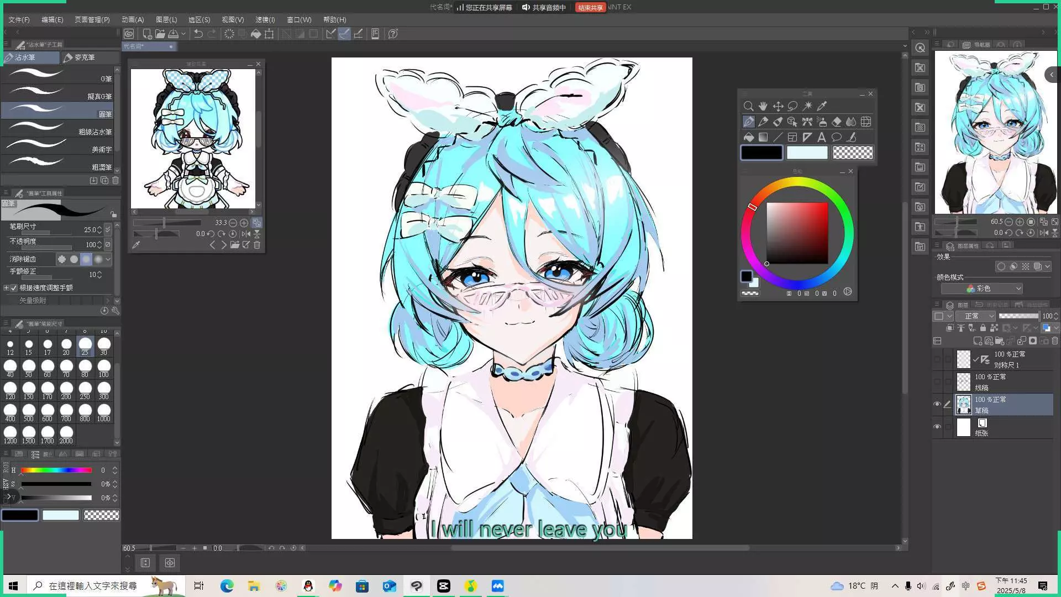Open the 彩色 color mode dropdown

(x=981, y=289)
